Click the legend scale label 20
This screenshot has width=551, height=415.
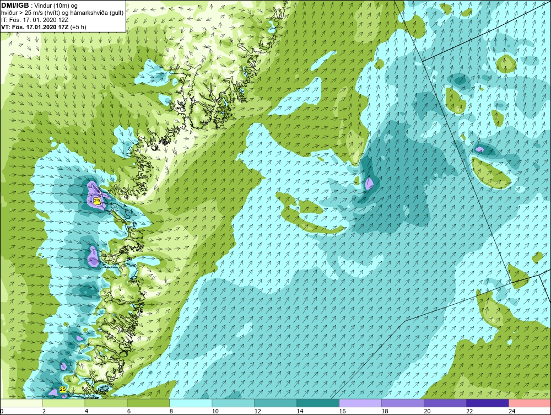tap(427, 411)
